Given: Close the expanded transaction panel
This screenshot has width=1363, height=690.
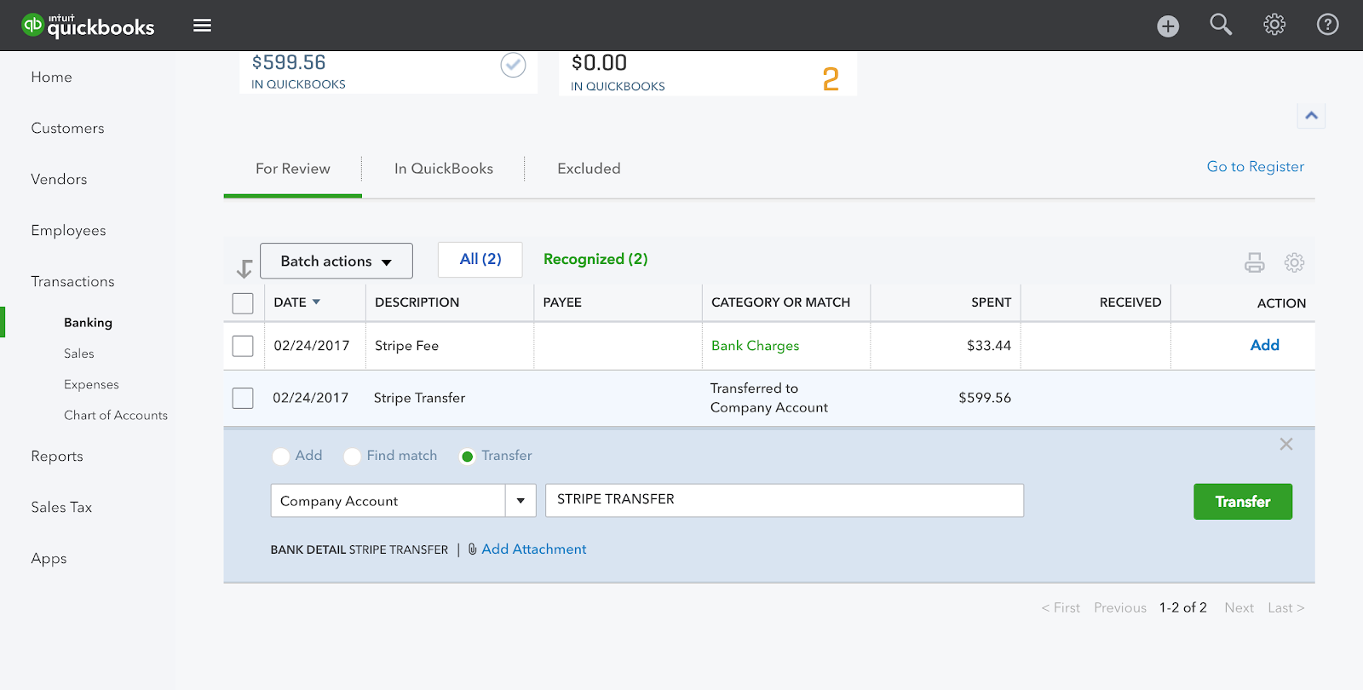Looking at the screenshot, I should pos(1285,444).
